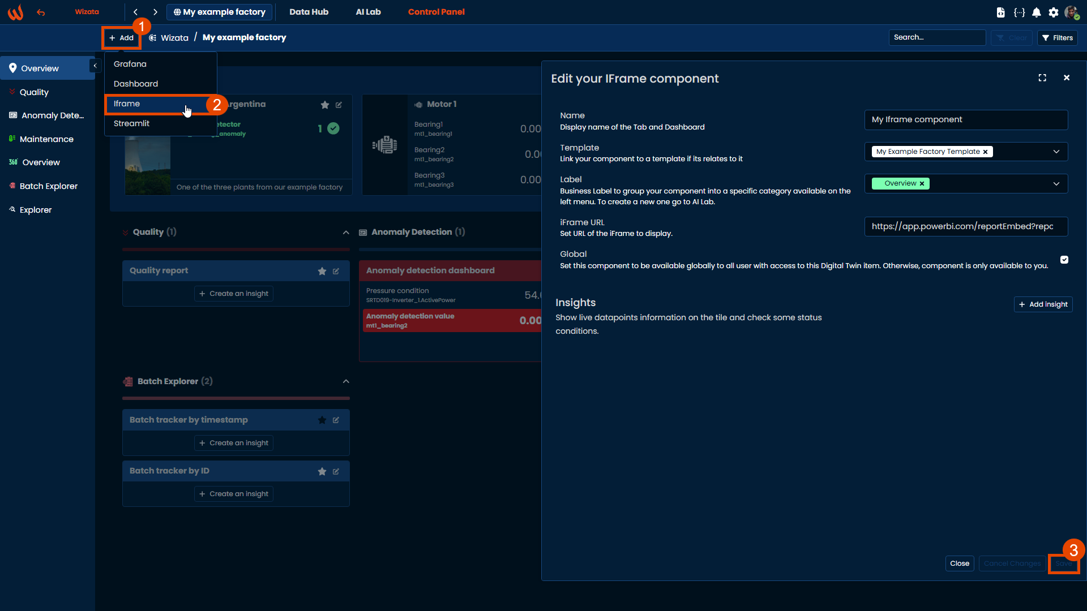Image resolution: width=1087 pixels, height=611 pixels.
Task: Favorite the Quality report tile star
Action: (322, 272)
